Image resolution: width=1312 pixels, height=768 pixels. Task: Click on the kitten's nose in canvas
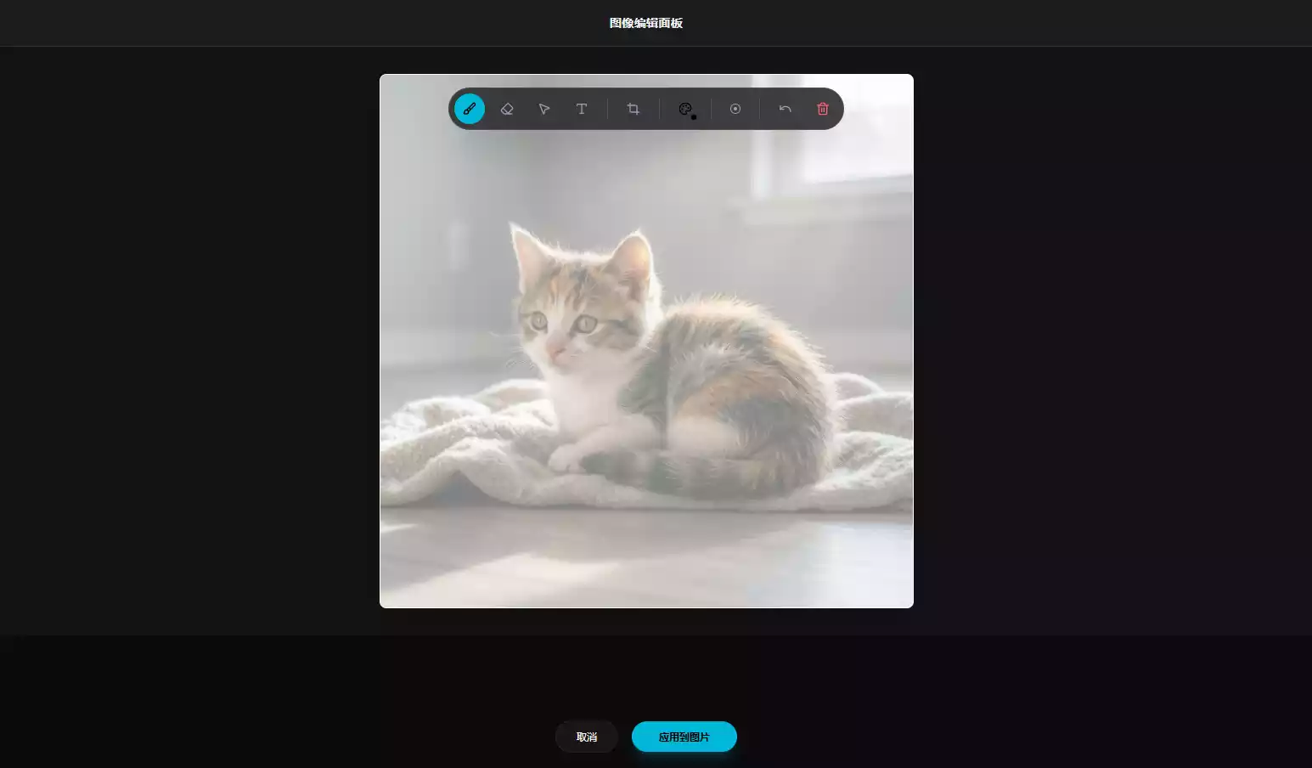coord(557,350)
